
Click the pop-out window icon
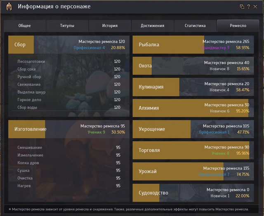pyautogui.click(x=242, y=7)
